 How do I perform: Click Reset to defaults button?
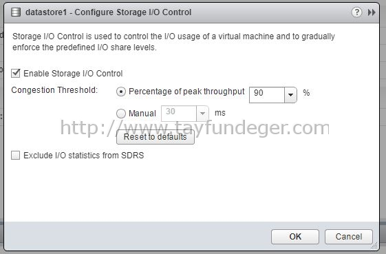click(x=156, y=137)
